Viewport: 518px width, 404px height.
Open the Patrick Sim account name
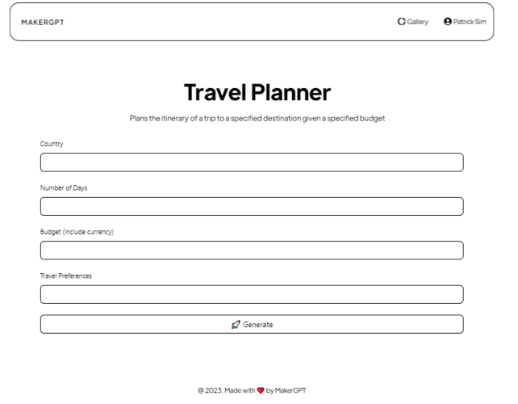pos(470,22)
